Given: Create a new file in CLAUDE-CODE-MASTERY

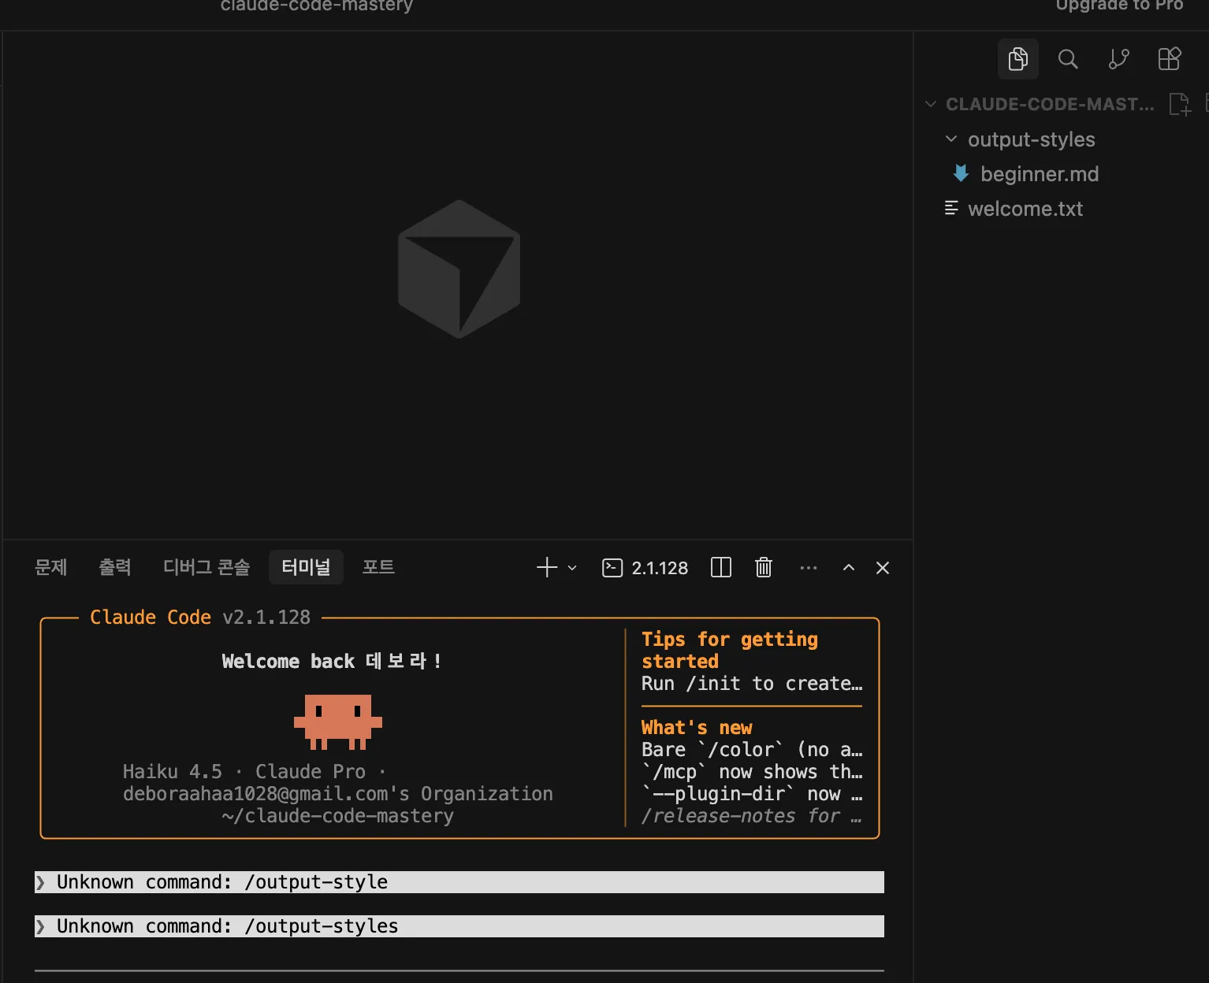Looking at the screenshot, I should (x=1179, y=104).
